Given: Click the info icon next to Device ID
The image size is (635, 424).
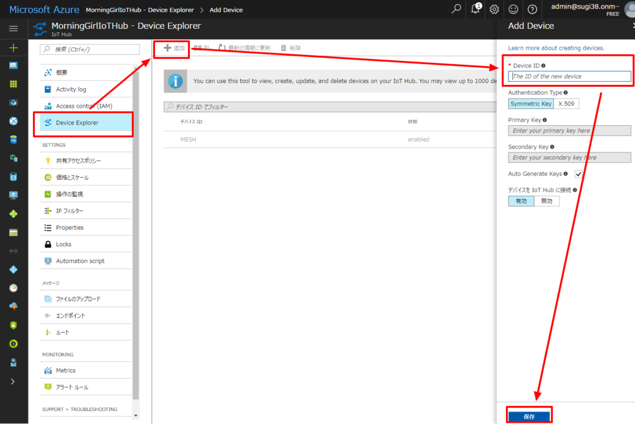Looking at the screenshot, I should [543, 66].
